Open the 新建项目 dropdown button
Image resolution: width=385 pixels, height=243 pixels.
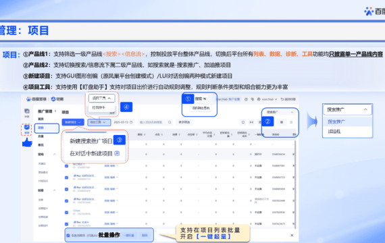click(x=73, y=122)
